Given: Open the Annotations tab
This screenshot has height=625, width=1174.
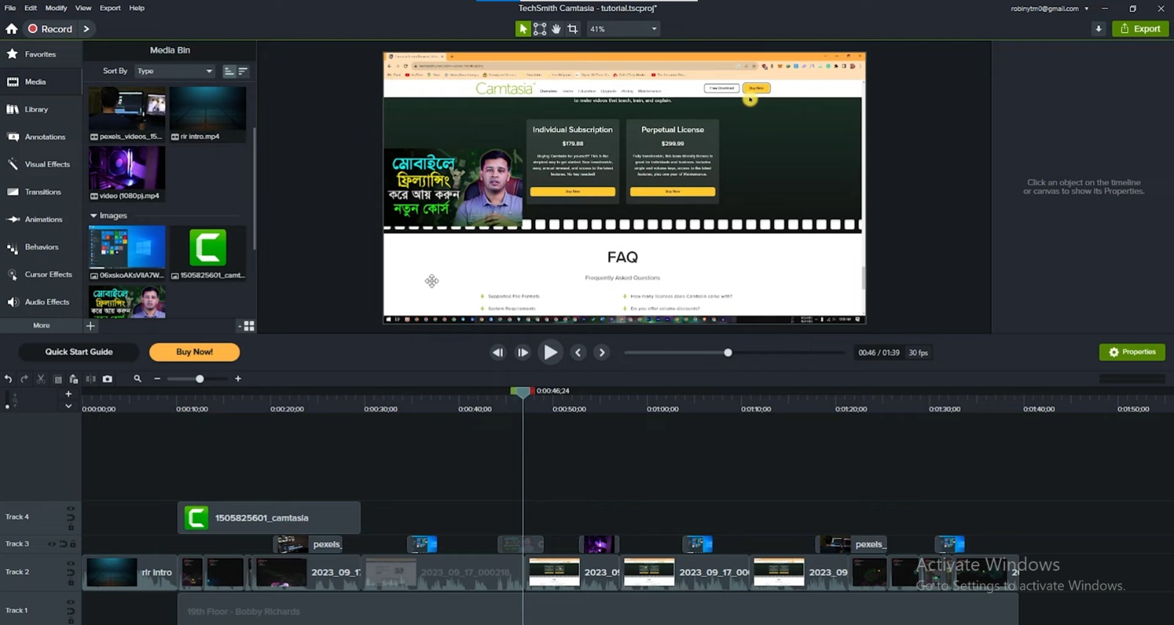Looking at the screenshot, I should [40, 137].
